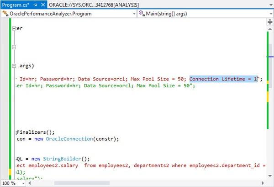Click the 'OracleConnection' type name
Screen dimensions: 274x187
point(69,139)
